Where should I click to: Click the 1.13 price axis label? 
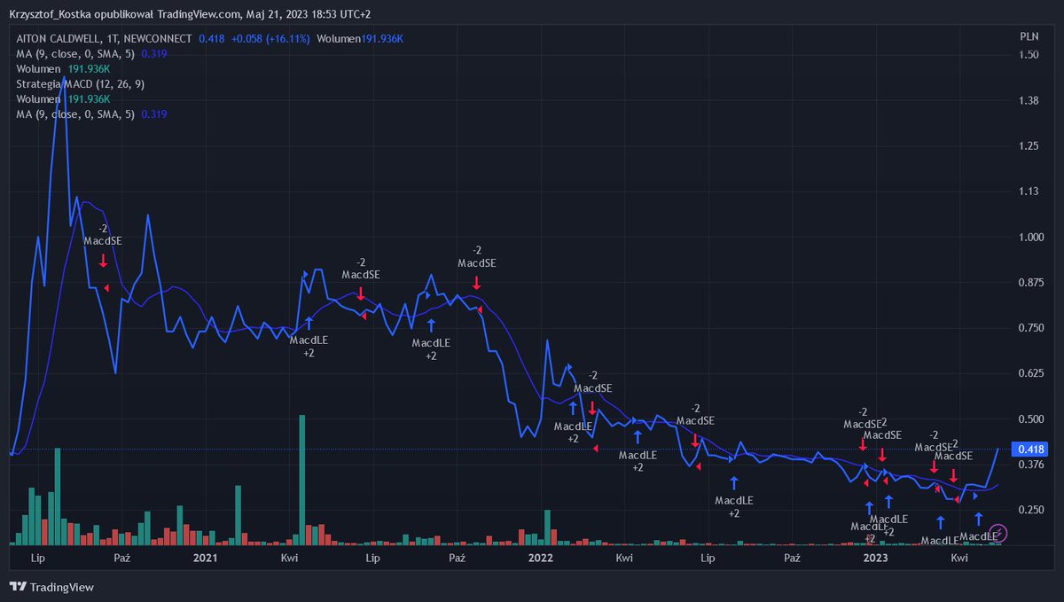[1029, 192]
